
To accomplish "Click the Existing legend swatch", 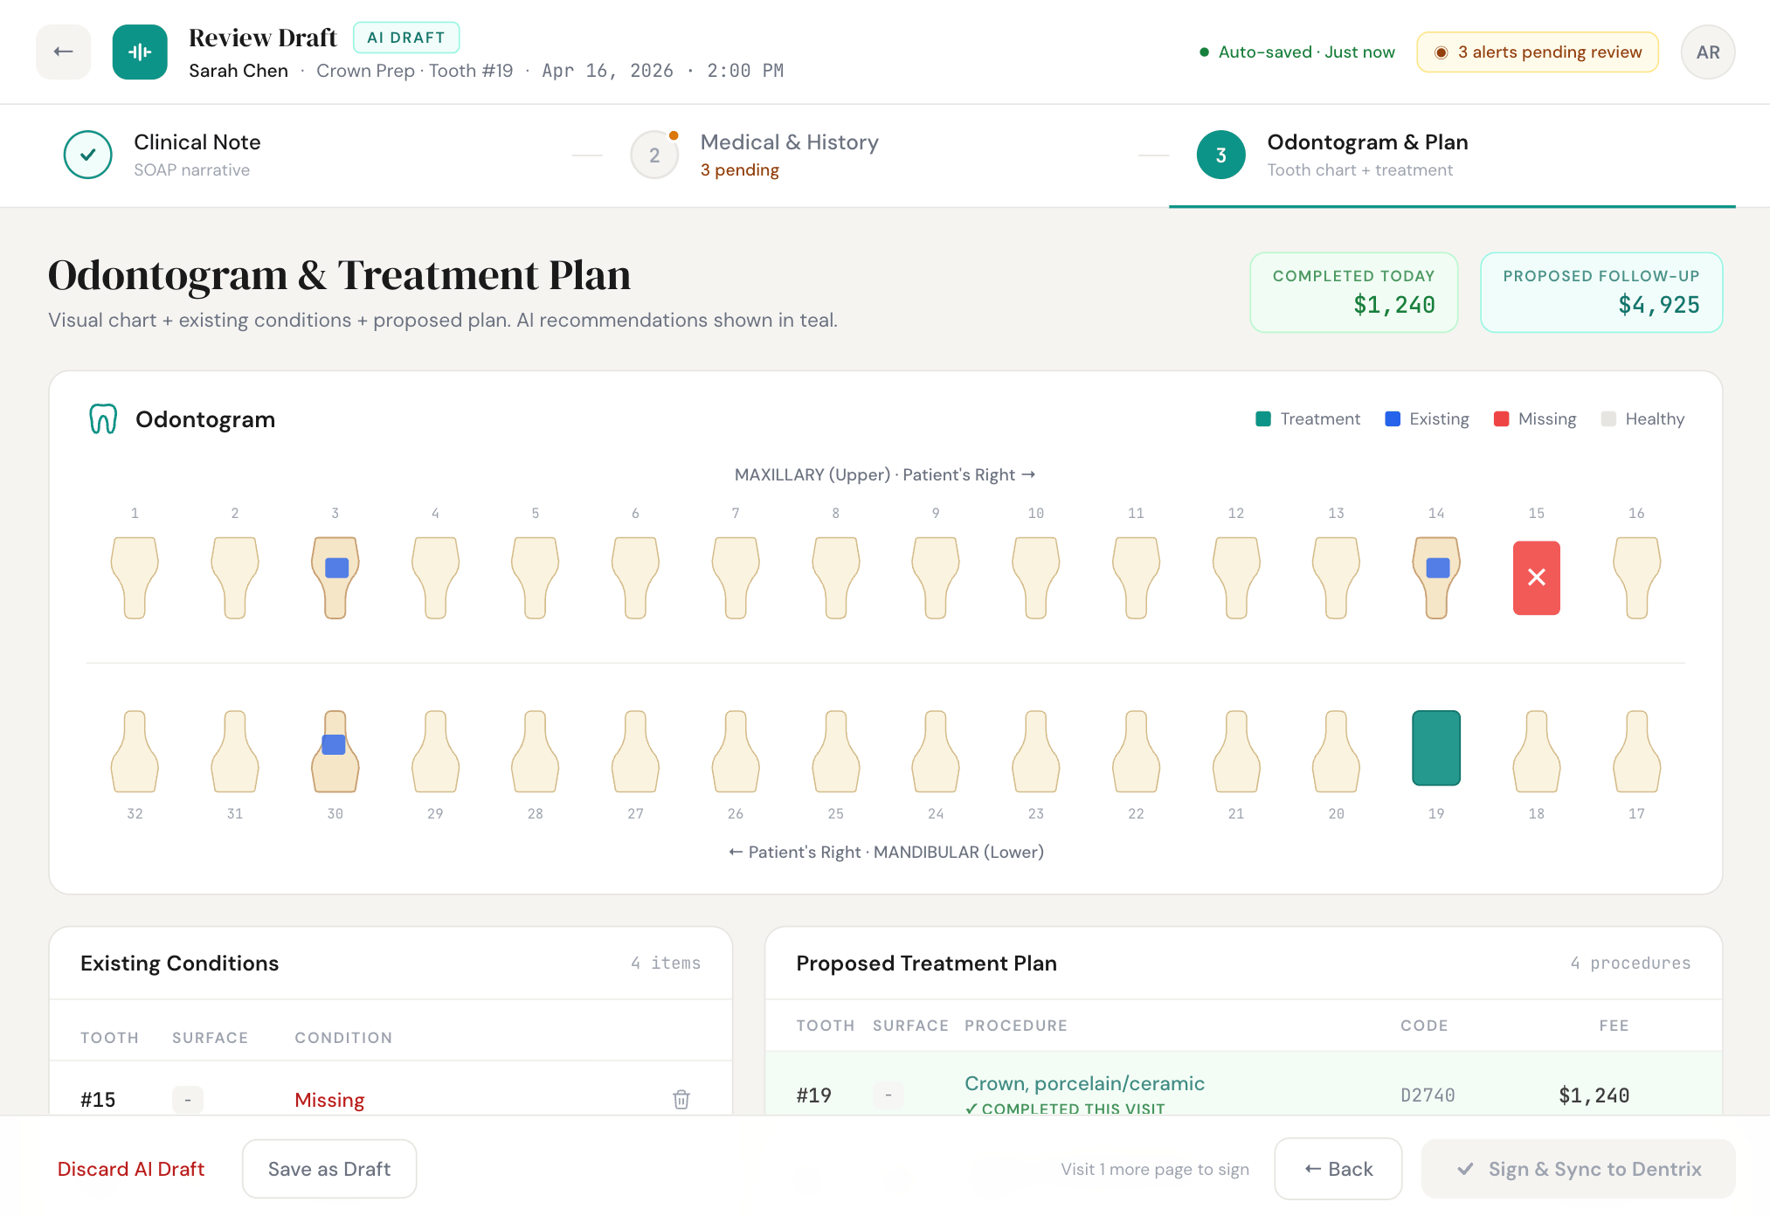I will (x=1393, y=418).
